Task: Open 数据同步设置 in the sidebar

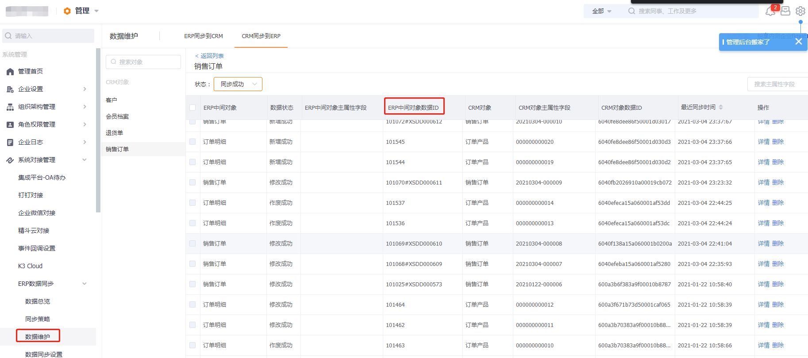Action: click(44, 354)
